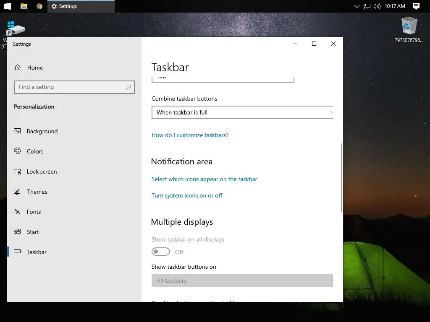Select the Settings taskbar button
Viewport: 430px width, 322px height.
[81, 6]
